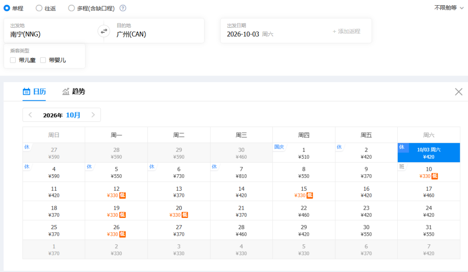Click the 国庆 holiday tag on October 1
468x272 pixels.
coord(279,147)
